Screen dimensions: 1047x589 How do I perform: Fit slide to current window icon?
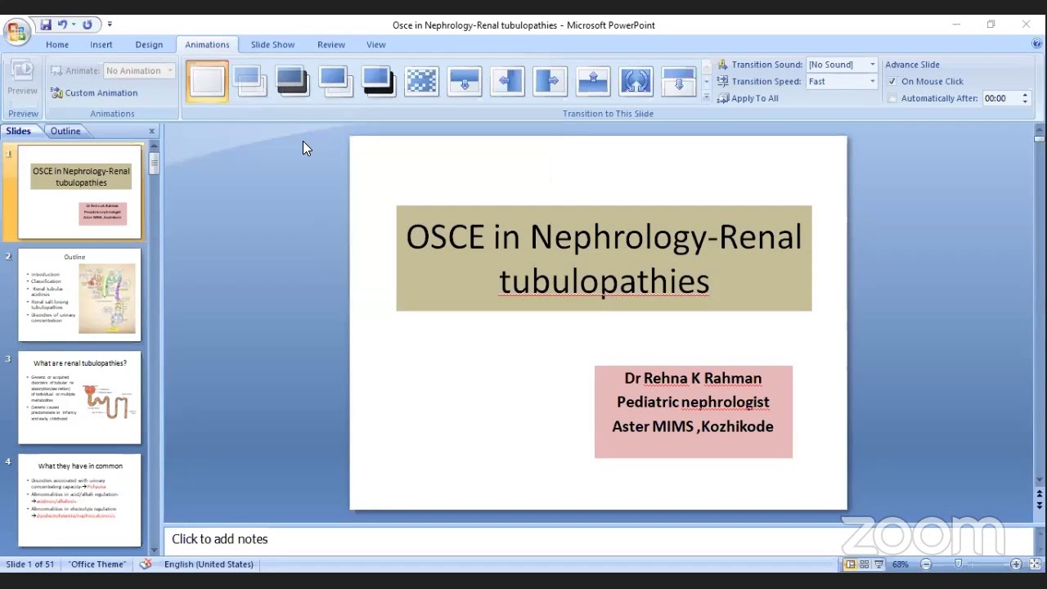(1033, 564)
